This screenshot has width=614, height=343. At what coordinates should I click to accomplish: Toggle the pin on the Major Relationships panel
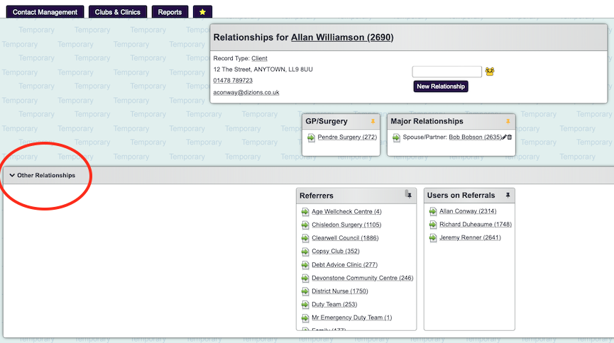point(508,121)
